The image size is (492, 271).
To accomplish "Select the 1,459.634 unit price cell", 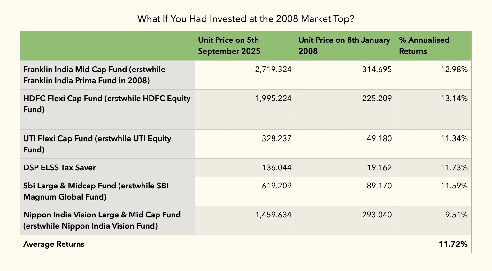I will click(273, 215).
